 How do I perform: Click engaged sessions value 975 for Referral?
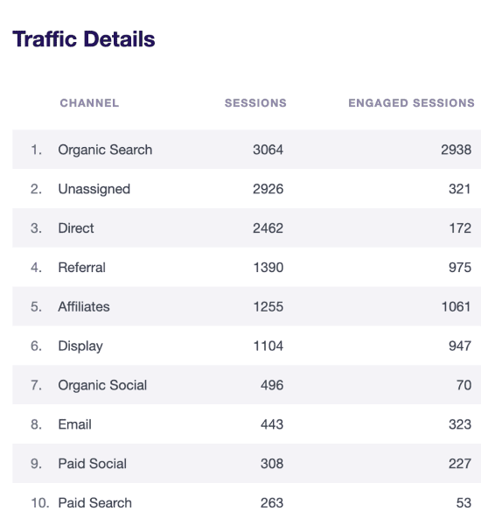[x=460, y=267]
